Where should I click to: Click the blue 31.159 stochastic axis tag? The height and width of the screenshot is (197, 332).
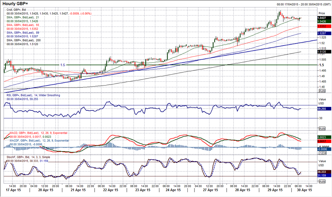(x=324, y=175)
